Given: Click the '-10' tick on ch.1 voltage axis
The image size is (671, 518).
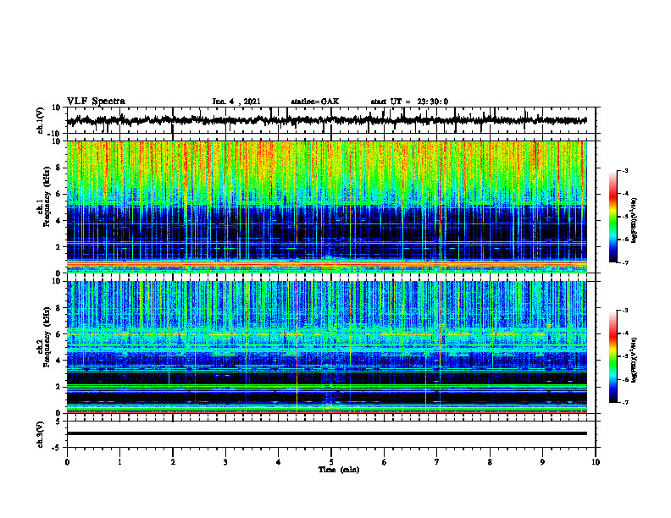Looking at the screenshot, I should pyautogui.click(x=55, y=134).
